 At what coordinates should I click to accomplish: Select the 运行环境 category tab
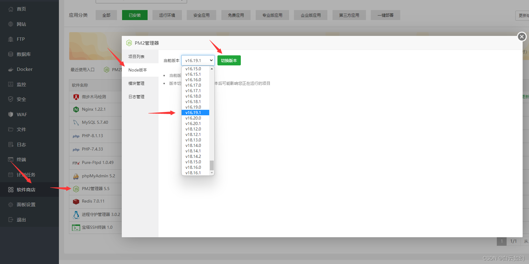167,15
